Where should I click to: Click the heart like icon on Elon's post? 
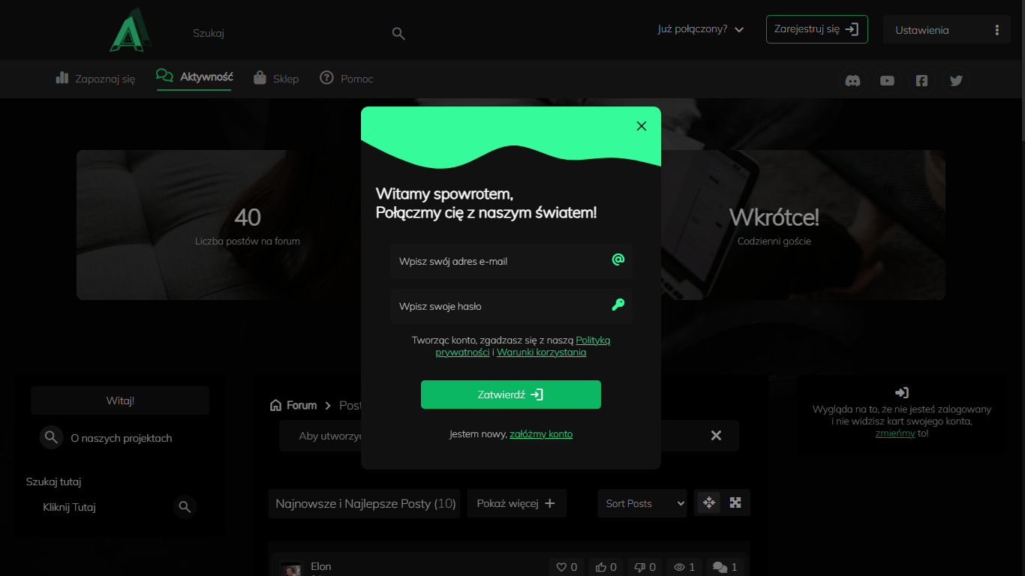(560, 567)
